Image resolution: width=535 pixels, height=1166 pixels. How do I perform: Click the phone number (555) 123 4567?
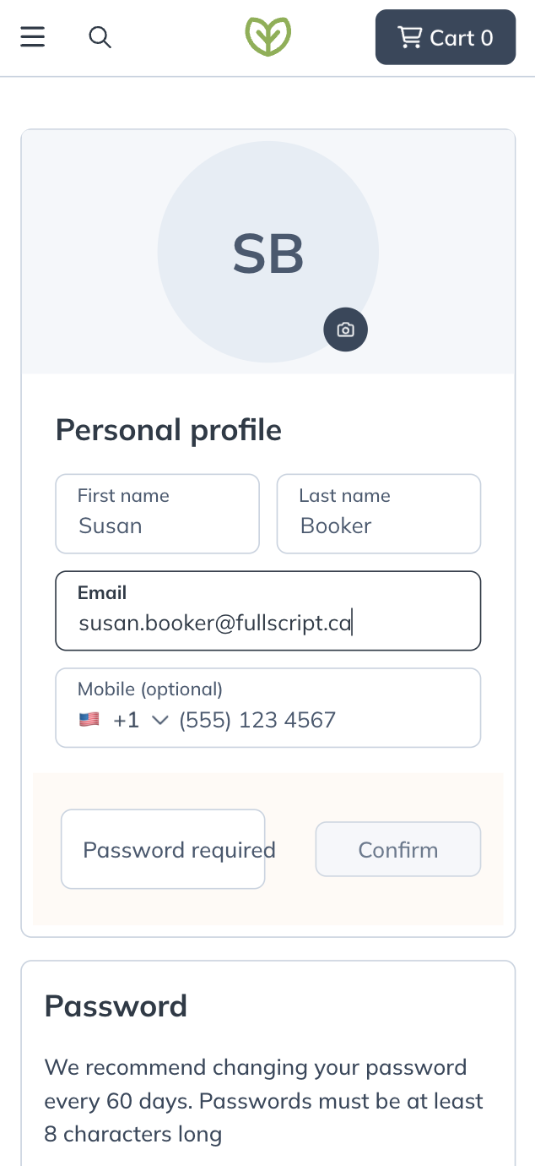[x=256, y=719]
